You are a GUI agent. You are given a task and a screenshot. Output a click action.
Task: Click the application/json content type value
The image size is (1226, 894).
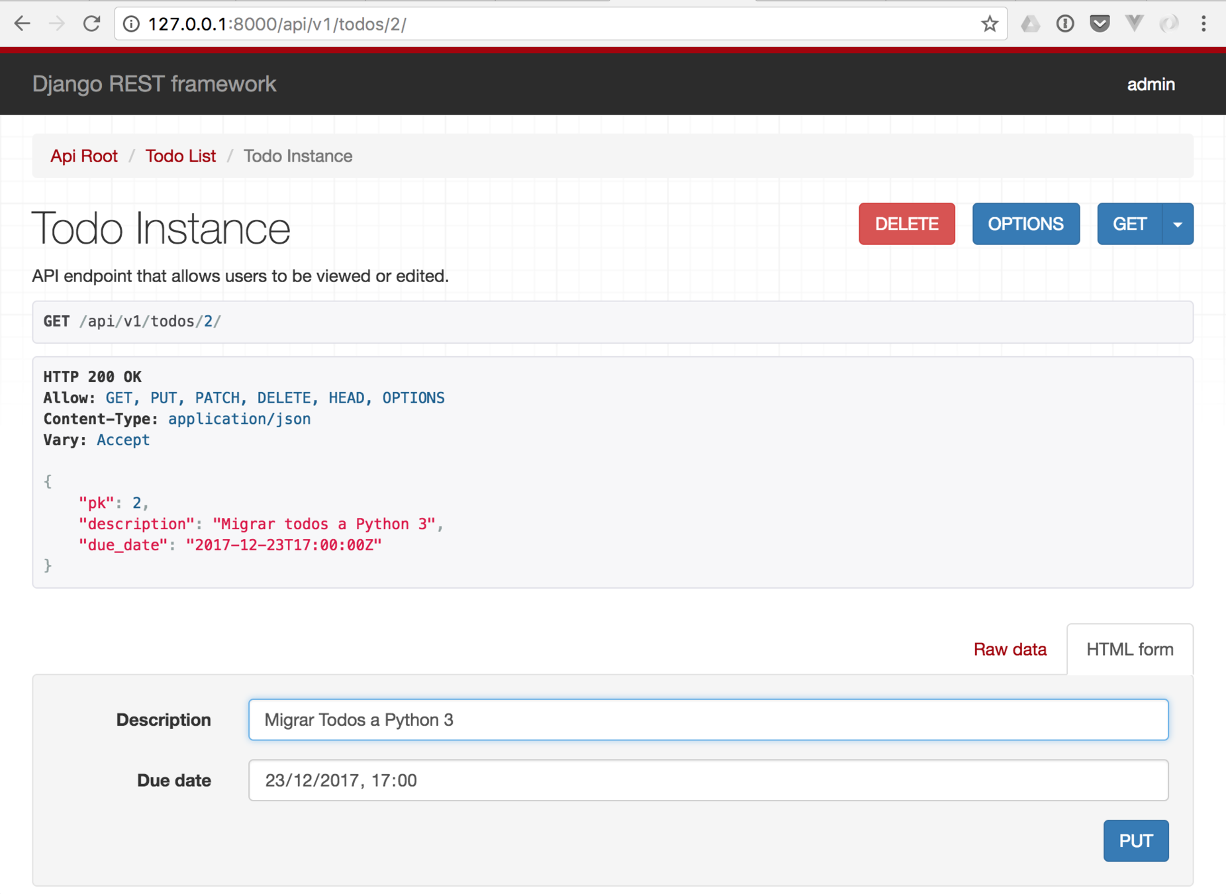tap(240, 419)
